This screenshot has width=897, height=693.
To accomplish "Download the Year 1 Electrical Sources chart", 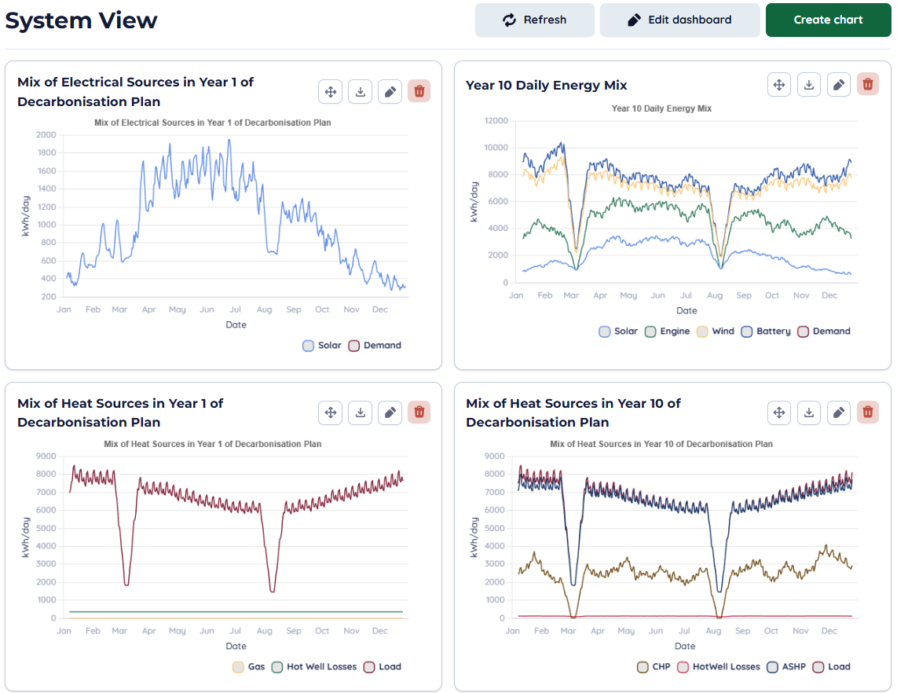I will click(x=360, y=92).
